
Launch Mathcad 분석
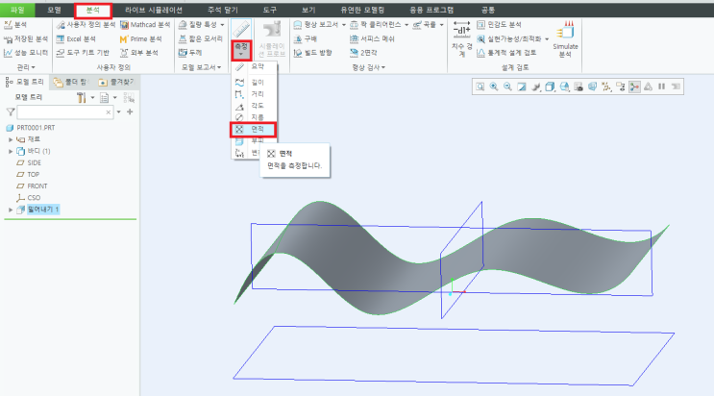[x=145, y=25]
